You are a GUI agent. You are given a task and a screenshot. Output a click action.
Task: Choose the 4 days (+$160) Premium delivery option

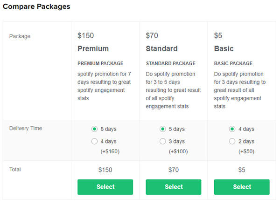[94, 141]
